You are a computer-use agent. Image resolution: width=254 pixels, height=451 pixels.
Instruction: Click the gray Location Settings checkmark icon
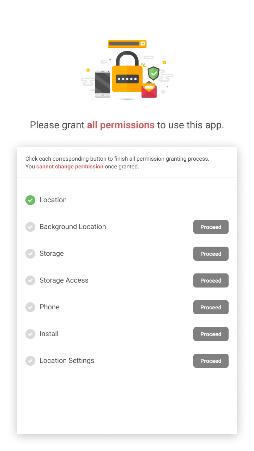click(x=30, y=361)
